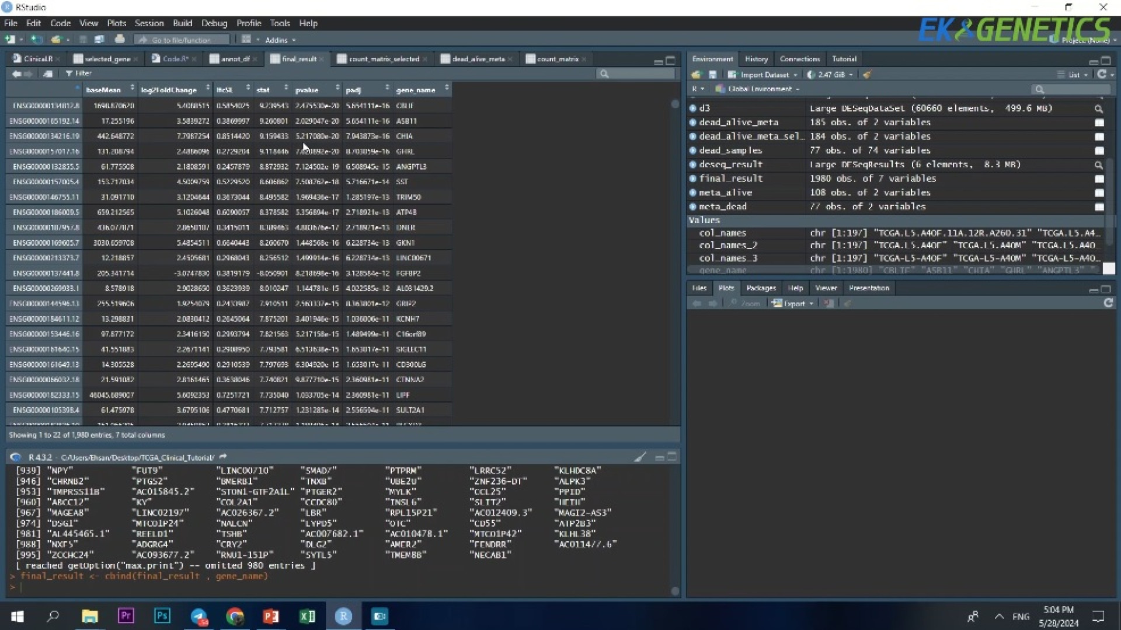
Task: Open dead_samples table via grid icon
Action: 1099,151
